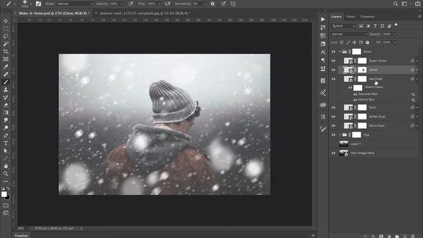Image resolution: width=423 pixels, height=238 pixels.
Task: Toggle visibility of Snow group
Action: [333, 52]
